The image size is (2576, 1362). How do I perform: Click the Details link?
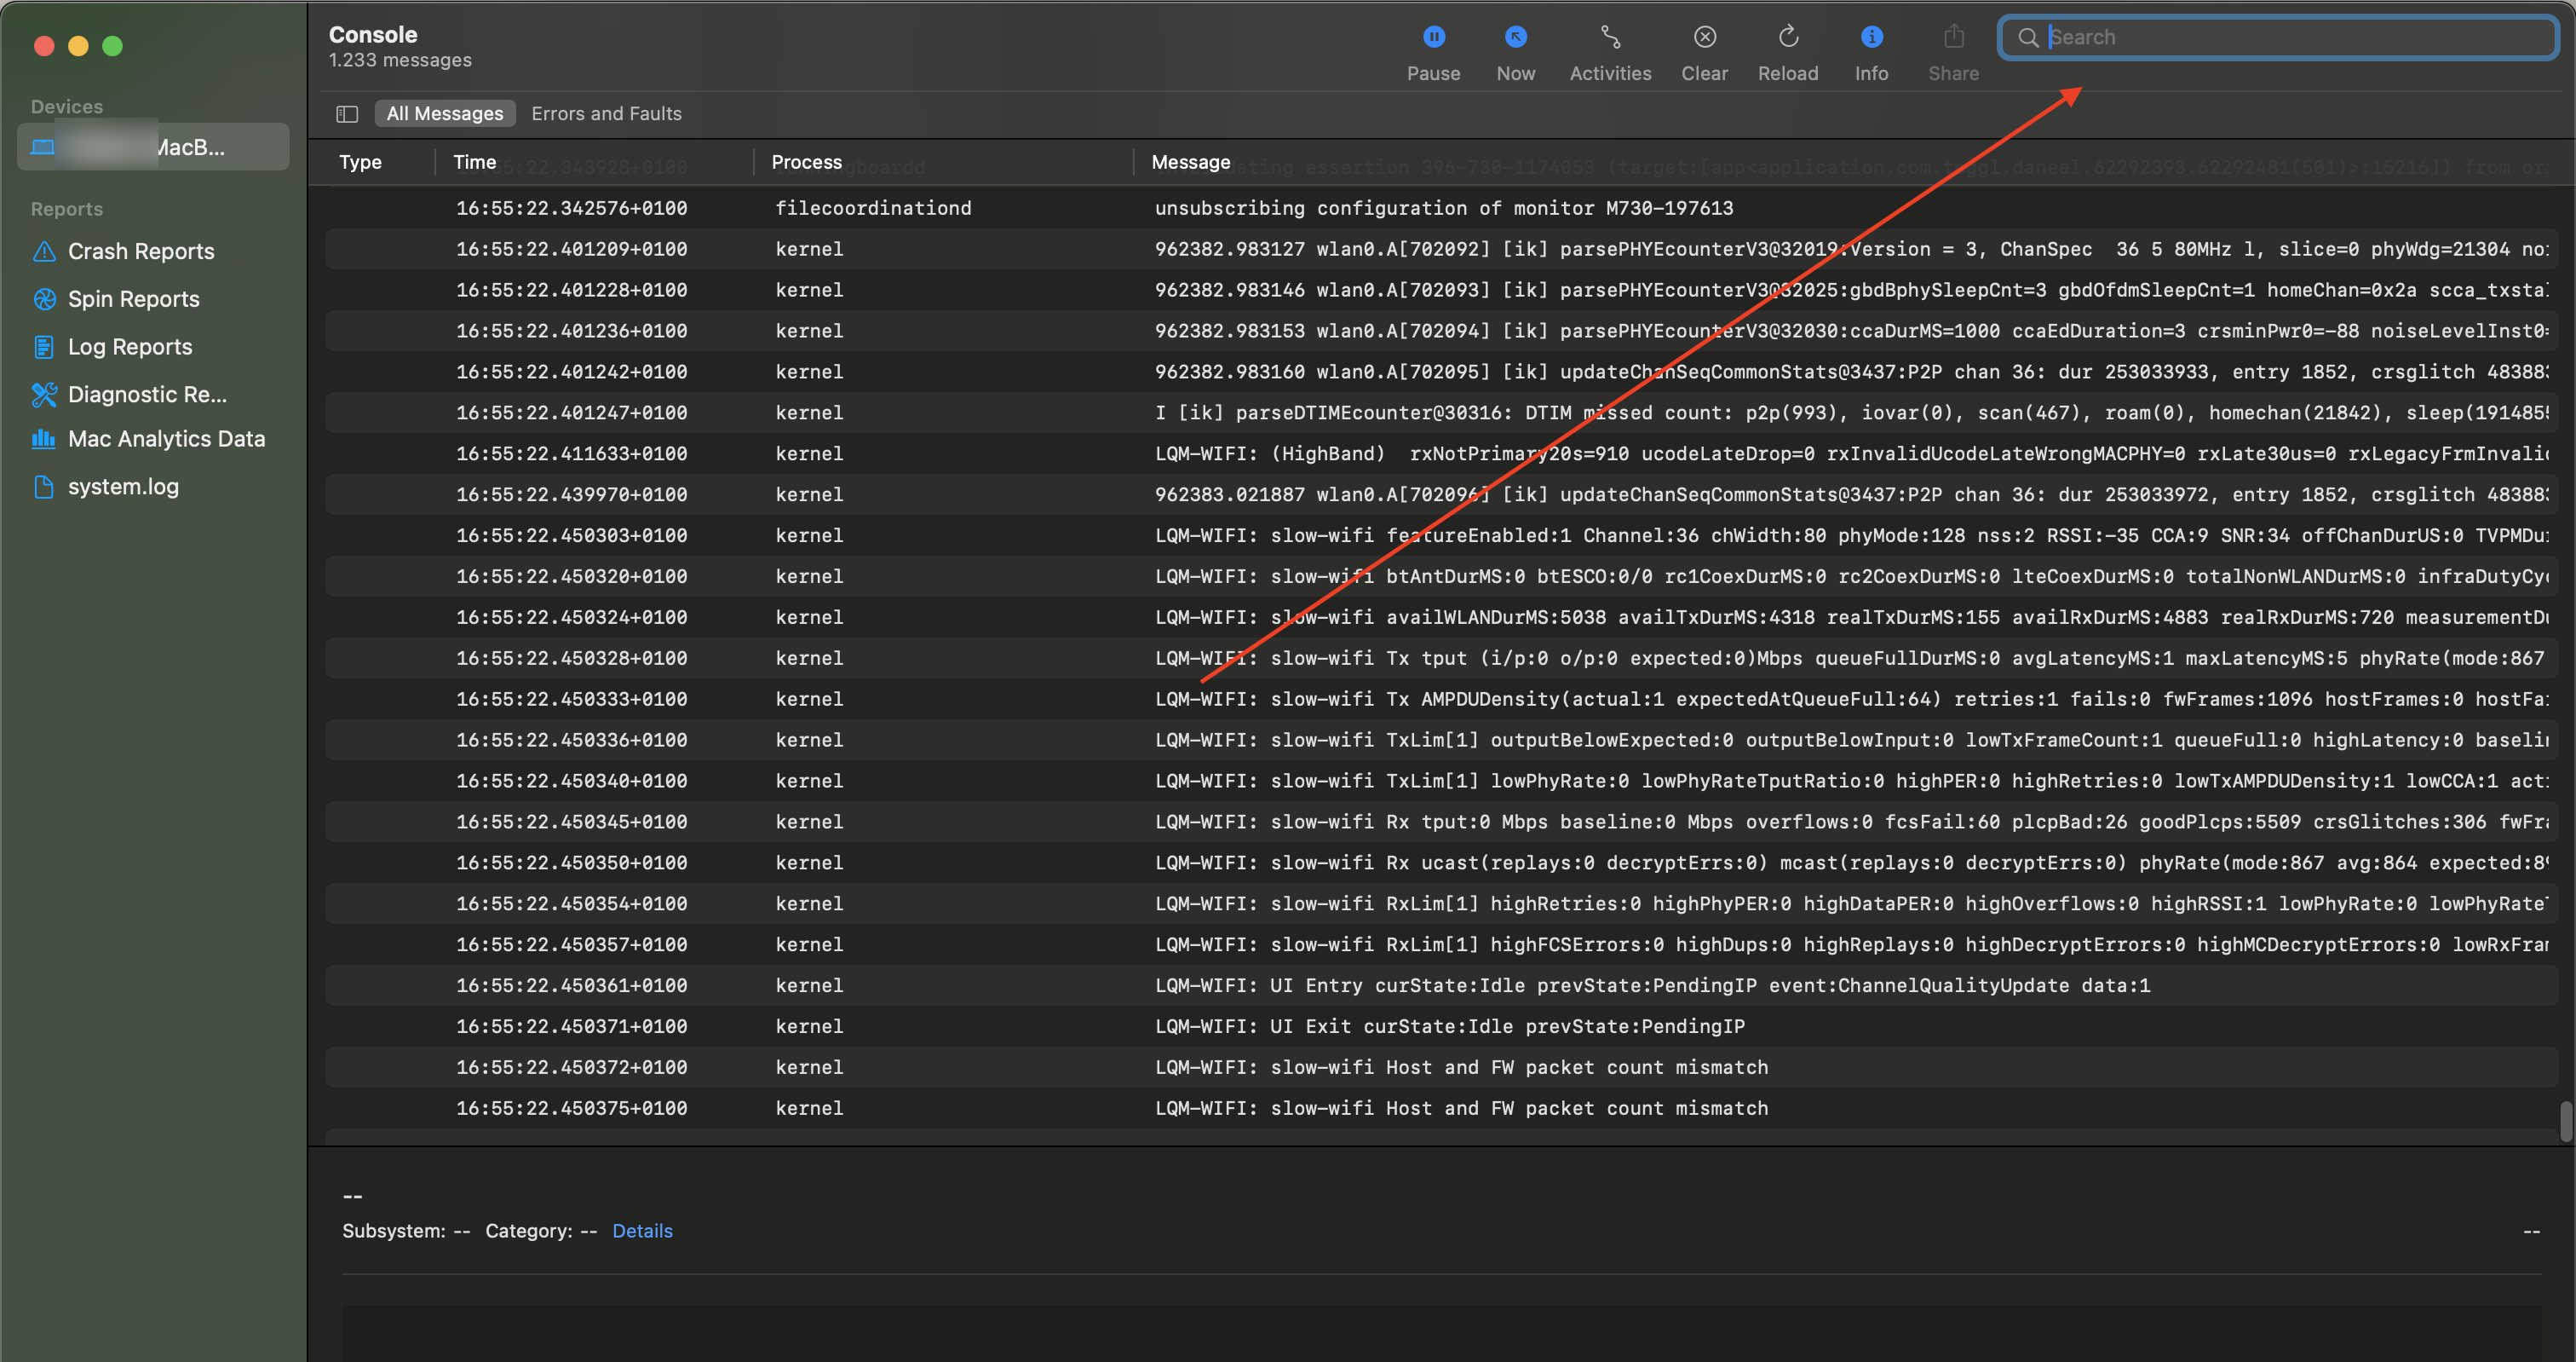pyautogui.click(x=642, y=1231)
